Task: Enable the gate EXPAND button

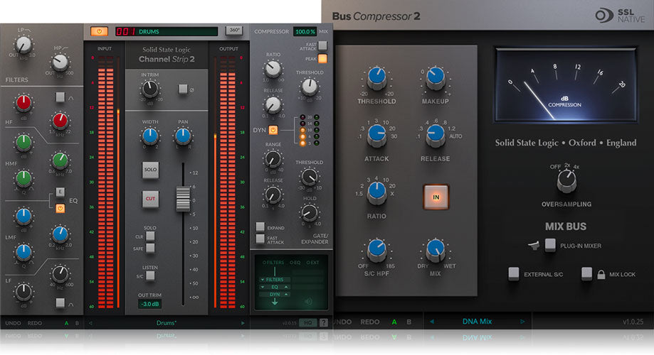Action: 260,226
